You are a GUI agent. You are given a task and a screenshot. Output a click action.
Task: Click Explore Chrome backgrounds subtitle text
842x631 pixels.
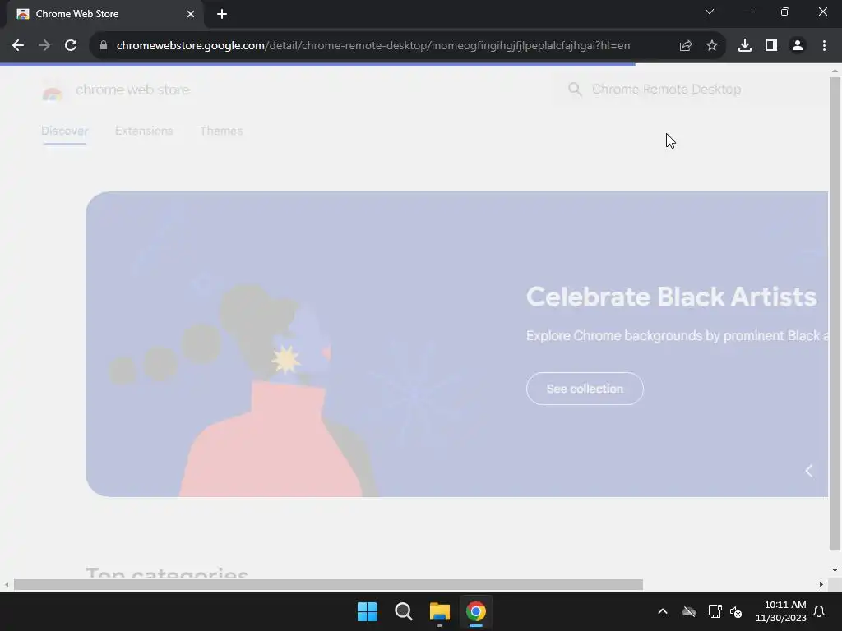pyautogui.click(x=677, y=336)
